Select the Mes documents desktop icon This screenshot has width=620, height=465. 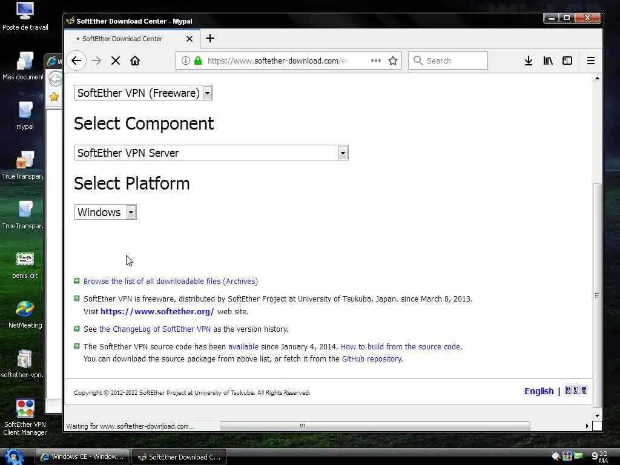tap(22, 66)
